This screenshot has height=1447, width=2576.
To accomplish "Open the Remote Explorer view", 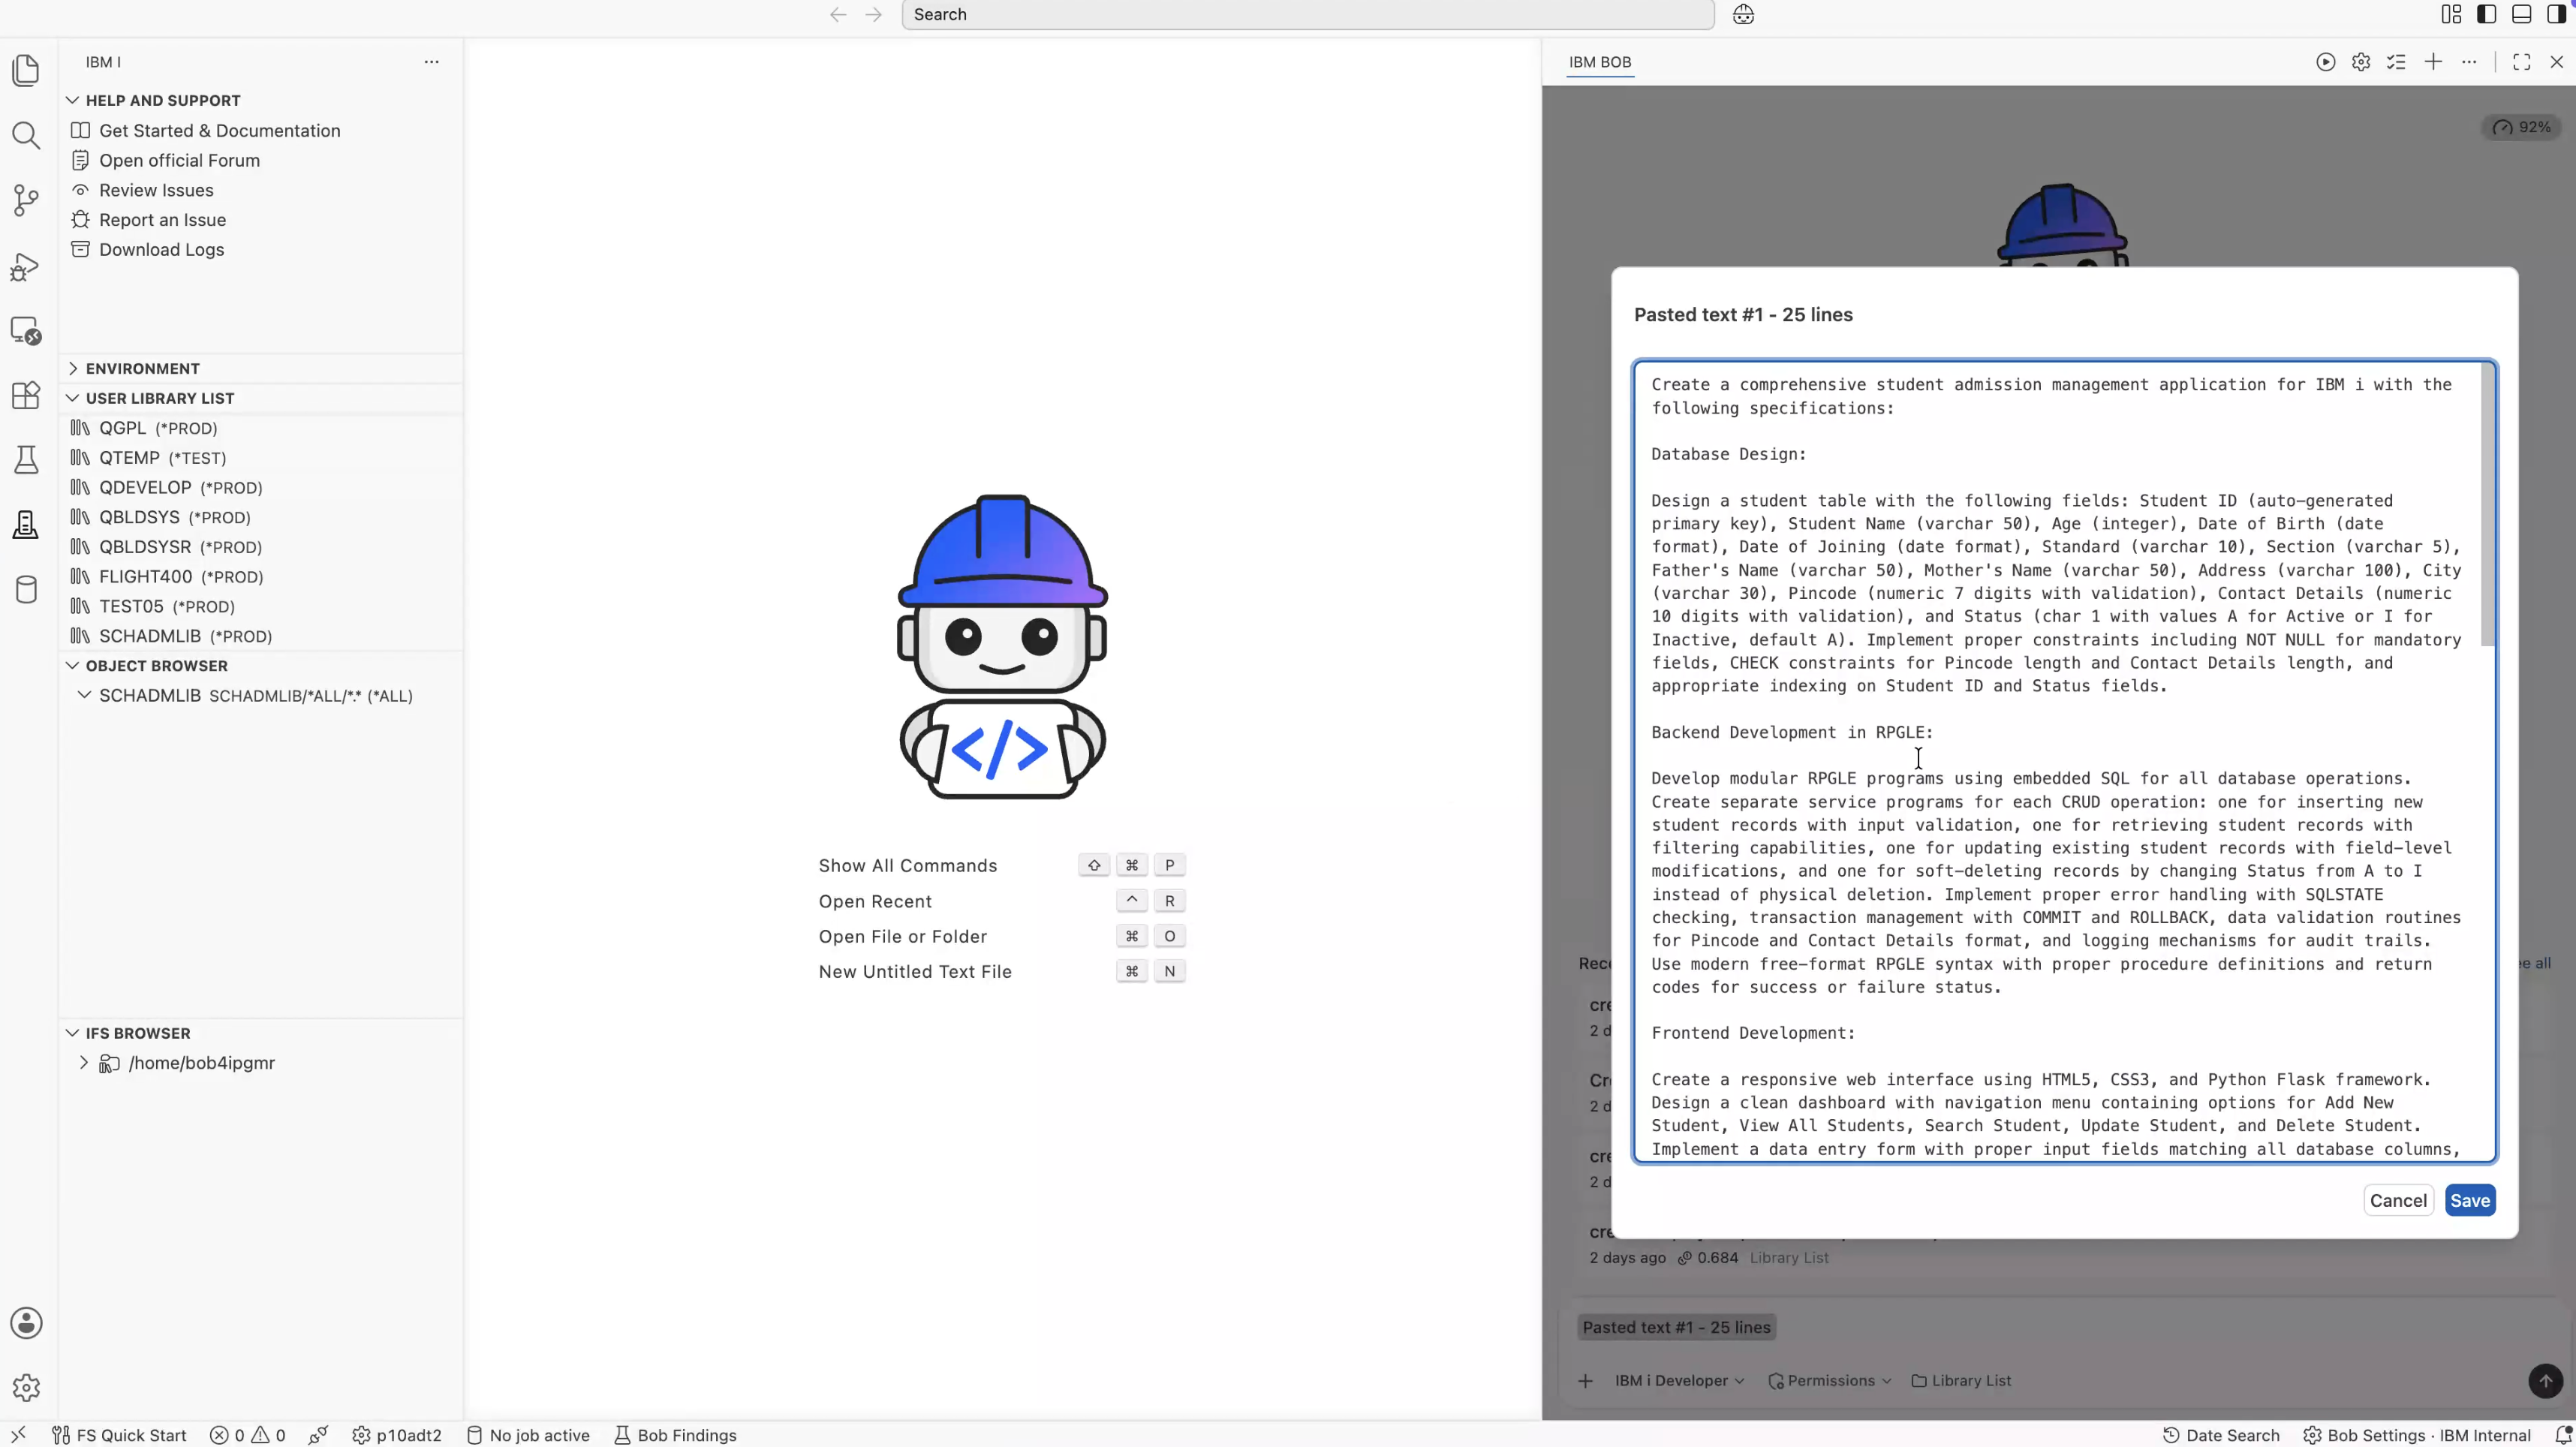I will click(26, 331).
